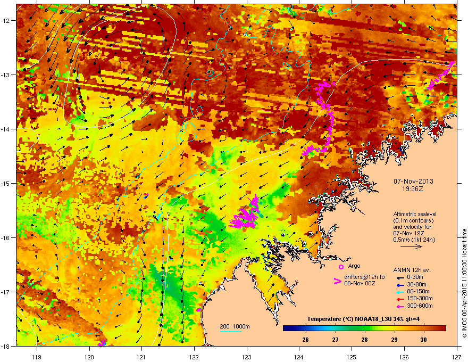Click the '80-150m' depth label
The height and width of the screenshot is (362, 468).
point(418,291)
